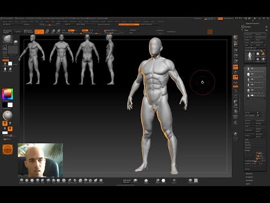Click the L.Sym icon on right shelf
Viewport: 270px width, 203px height.
(x=236, y=83)
